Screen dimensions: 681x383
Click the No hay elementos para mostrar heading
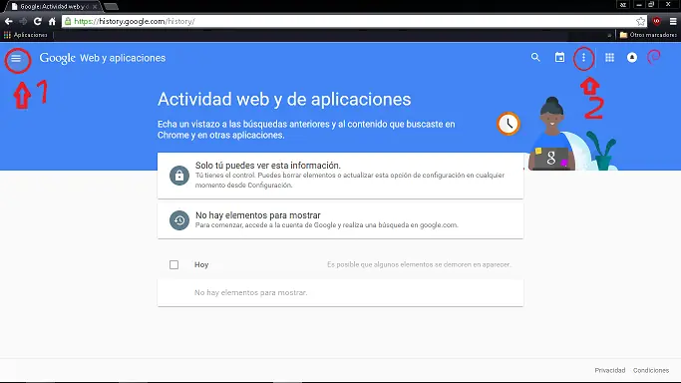coord(258,215)
